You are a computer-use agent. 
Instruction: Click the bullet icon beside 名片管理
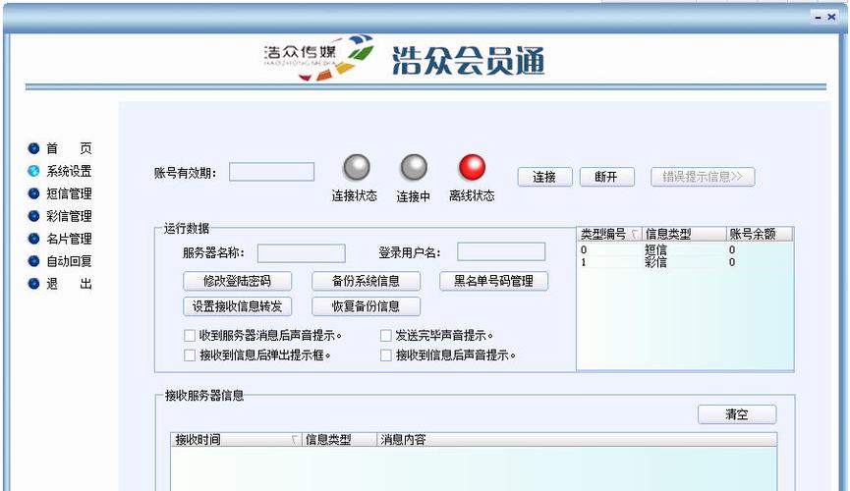pos(33,239)
